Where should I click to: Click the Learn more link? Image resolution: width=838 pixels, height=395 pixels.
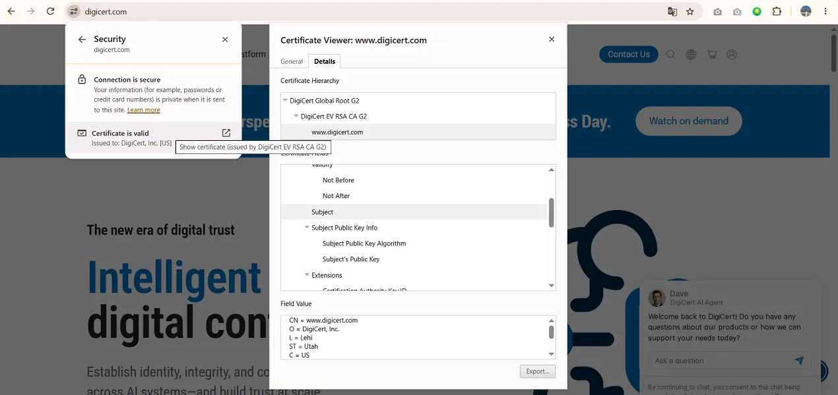click(x=144, y=110)
